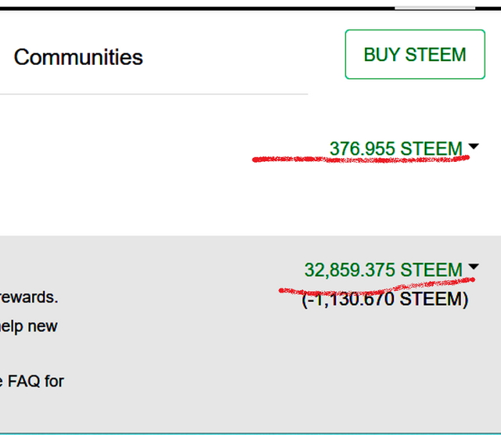Click red underline beneath 376.955 STEEM
This screenshot has width=501, height=435.
[x=361, y=159]
